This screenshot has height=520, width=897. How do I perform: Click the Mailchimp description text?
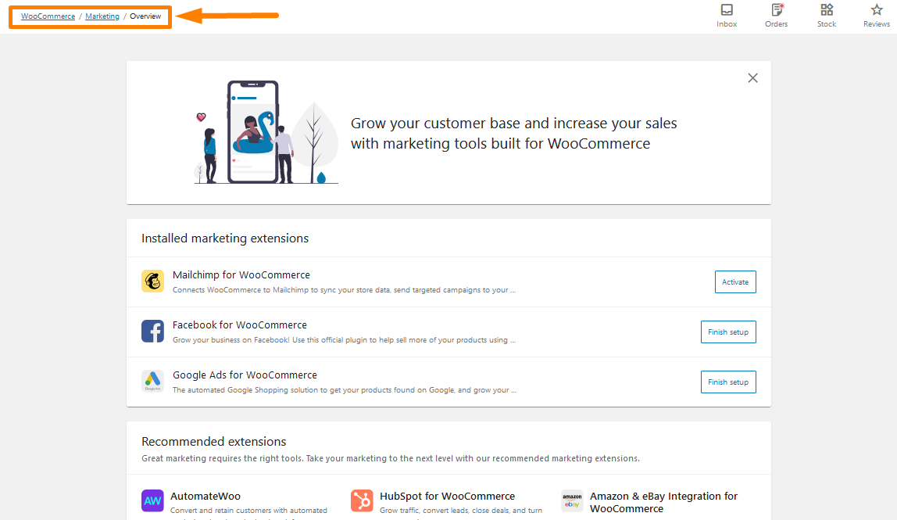click(x=344, y=290)
